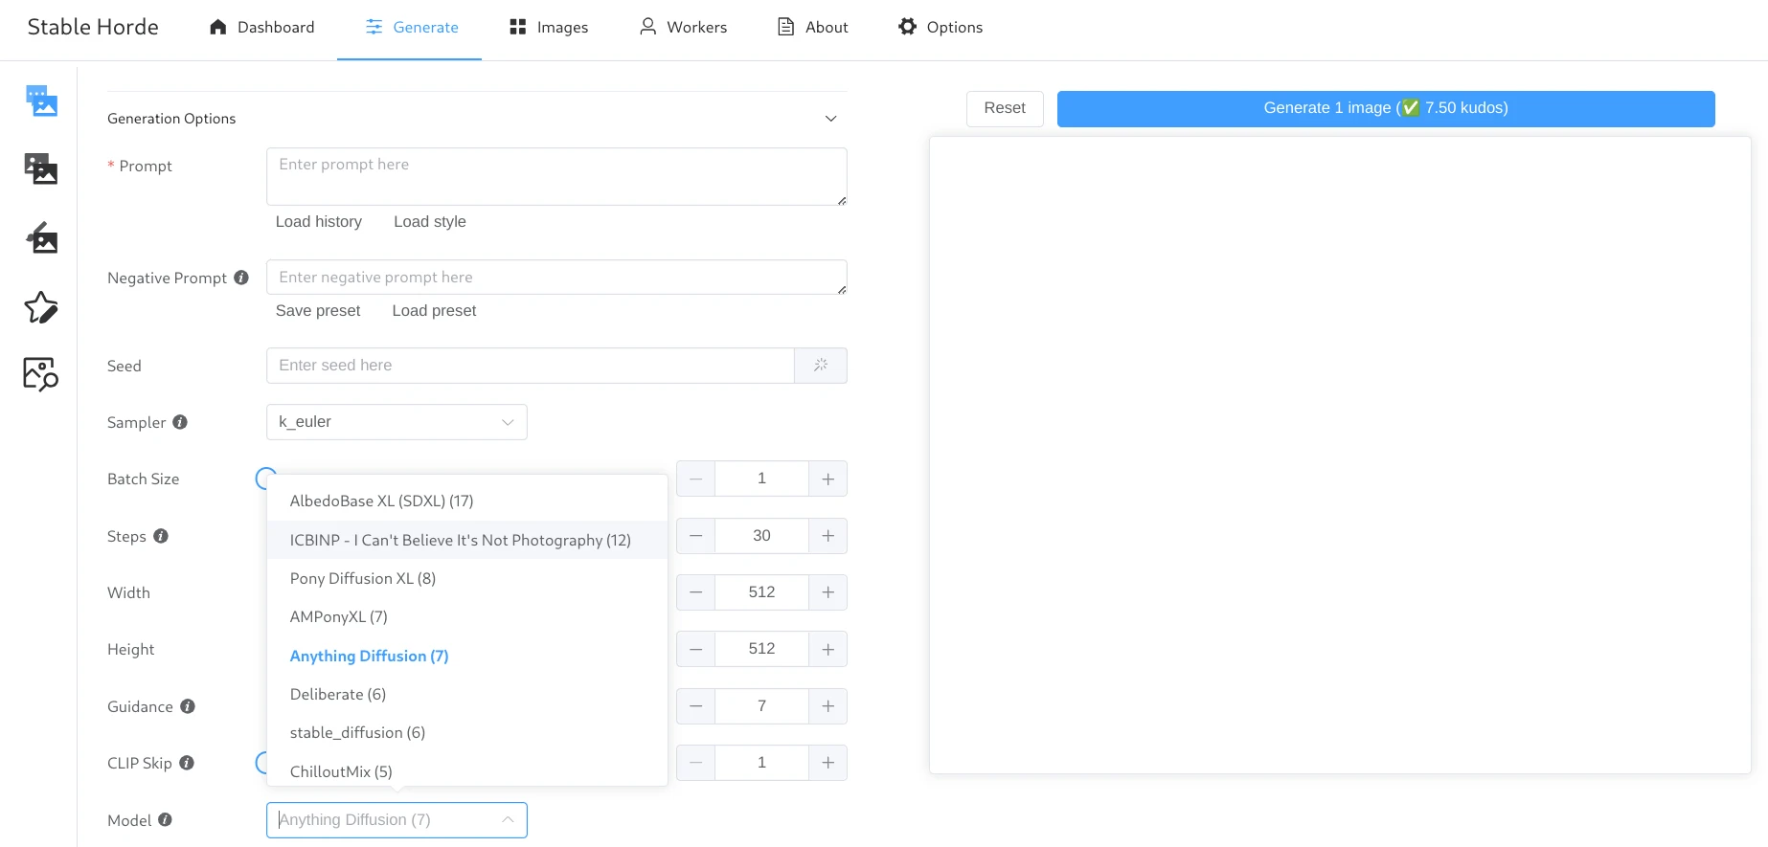This screenshot has width=1768, height=847.
Task: Click the info icon next to Model
Action: [165, 820]
